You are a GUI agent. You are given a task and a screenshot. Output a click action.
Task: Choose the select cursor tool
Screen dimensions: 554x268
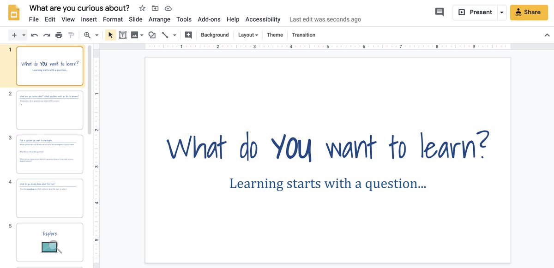[x=110, y=35]
